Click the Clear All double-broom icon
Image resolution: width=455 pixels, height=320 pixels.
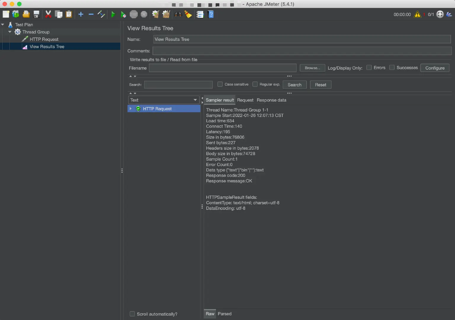[166, 14]
